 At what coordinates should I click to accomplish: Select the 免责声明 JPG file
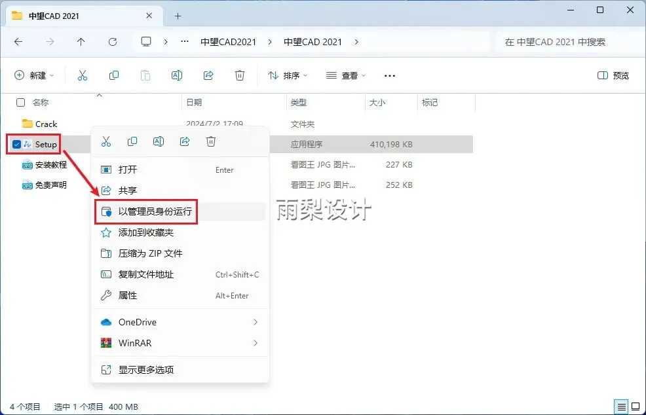click(x=45, y=185)
